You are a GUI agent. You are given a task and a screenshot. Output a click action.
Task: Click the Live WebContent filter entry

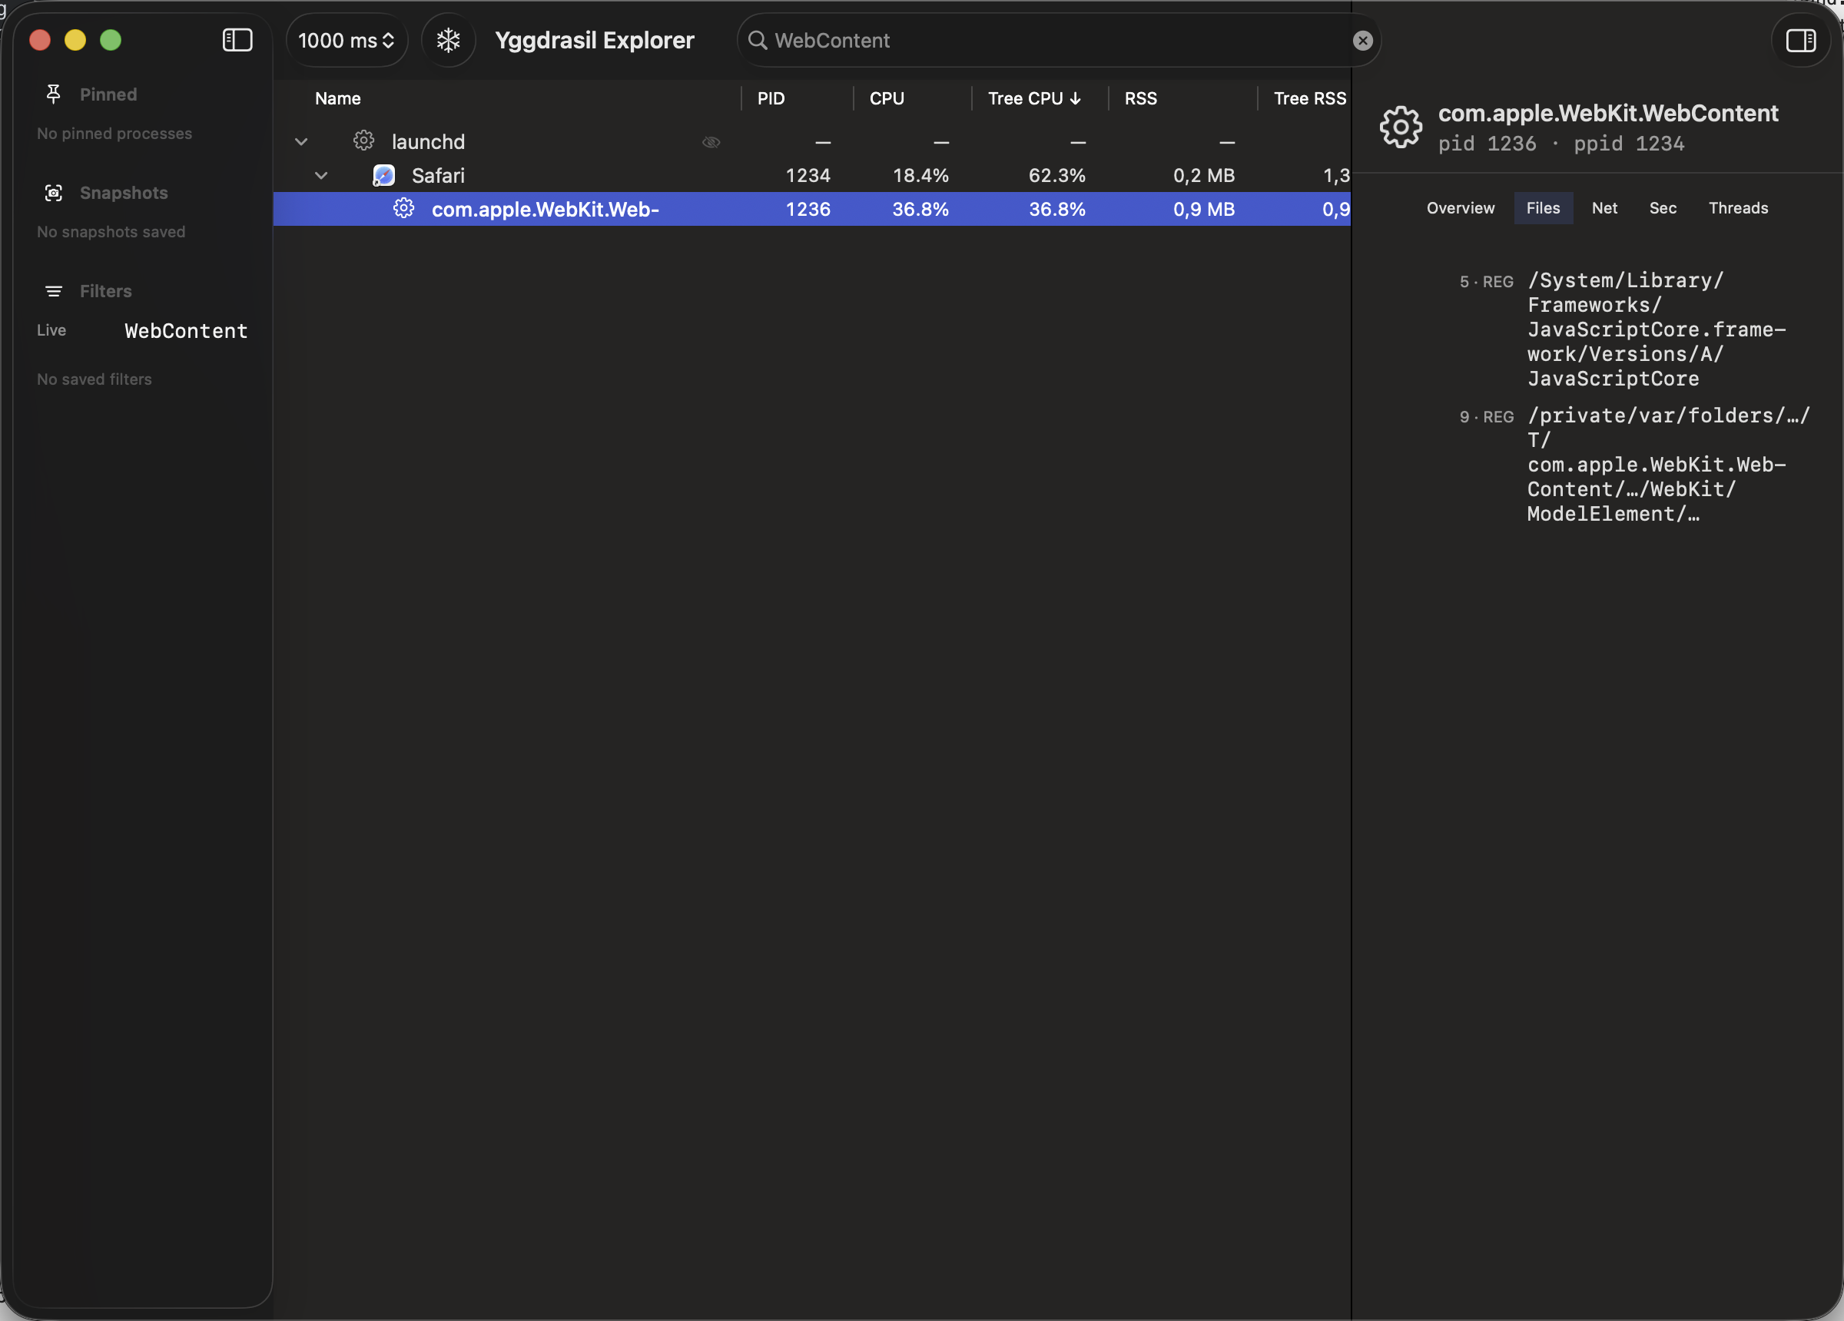click(x=141, y=331)
